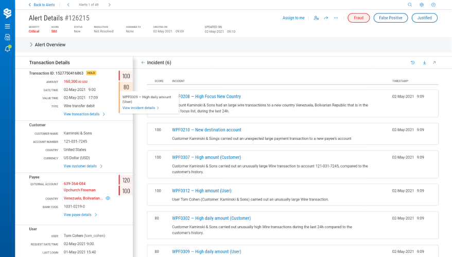Screen dimensions: 452x257
Task: Download the incident list
Action: pyautogui.click(x=424, y=63)
